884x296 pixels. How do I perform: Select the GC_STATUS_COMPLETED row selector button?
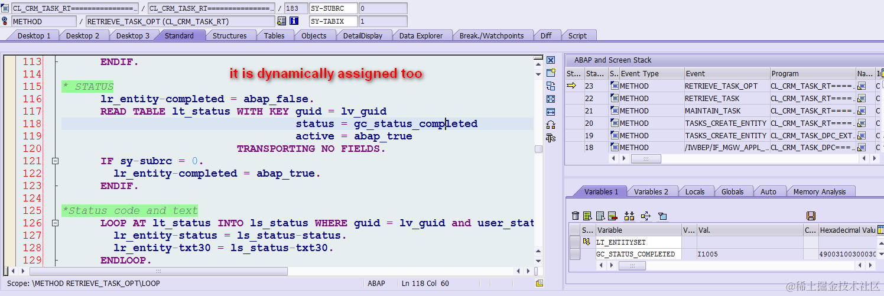point(574,254)
